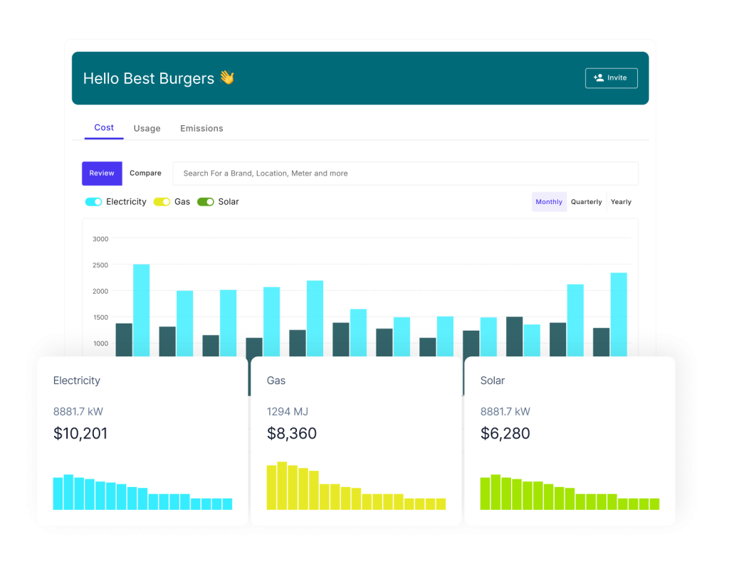This screenshot has width=729, height=566.
Task: Switch to the Cost tab
Action: point(104,128)
